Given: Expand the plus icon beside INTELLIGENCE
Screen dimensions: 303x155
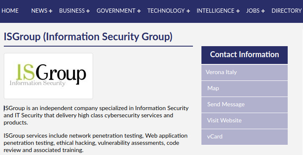Looking at the screenshot, I should 238,11.
